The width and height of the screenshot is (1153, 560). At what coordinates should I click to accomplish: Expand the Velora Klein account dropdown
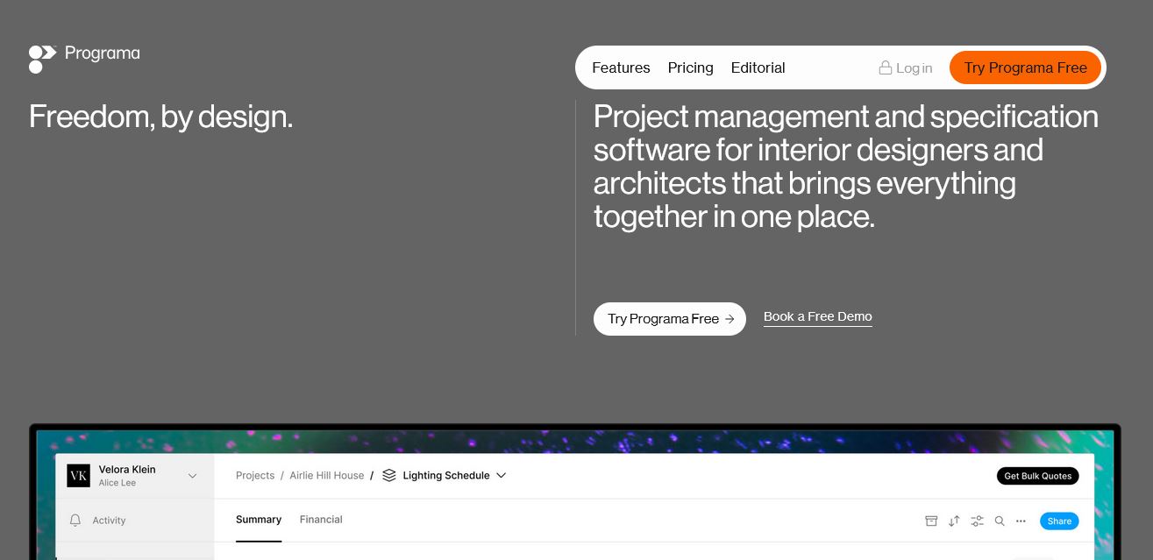click(192, 475)
